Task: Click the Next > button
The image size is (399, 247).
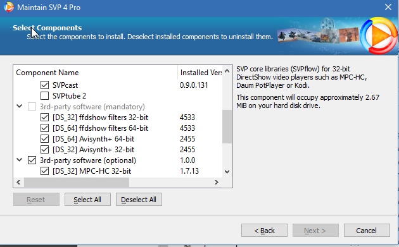Action: [x=315, y=230]
